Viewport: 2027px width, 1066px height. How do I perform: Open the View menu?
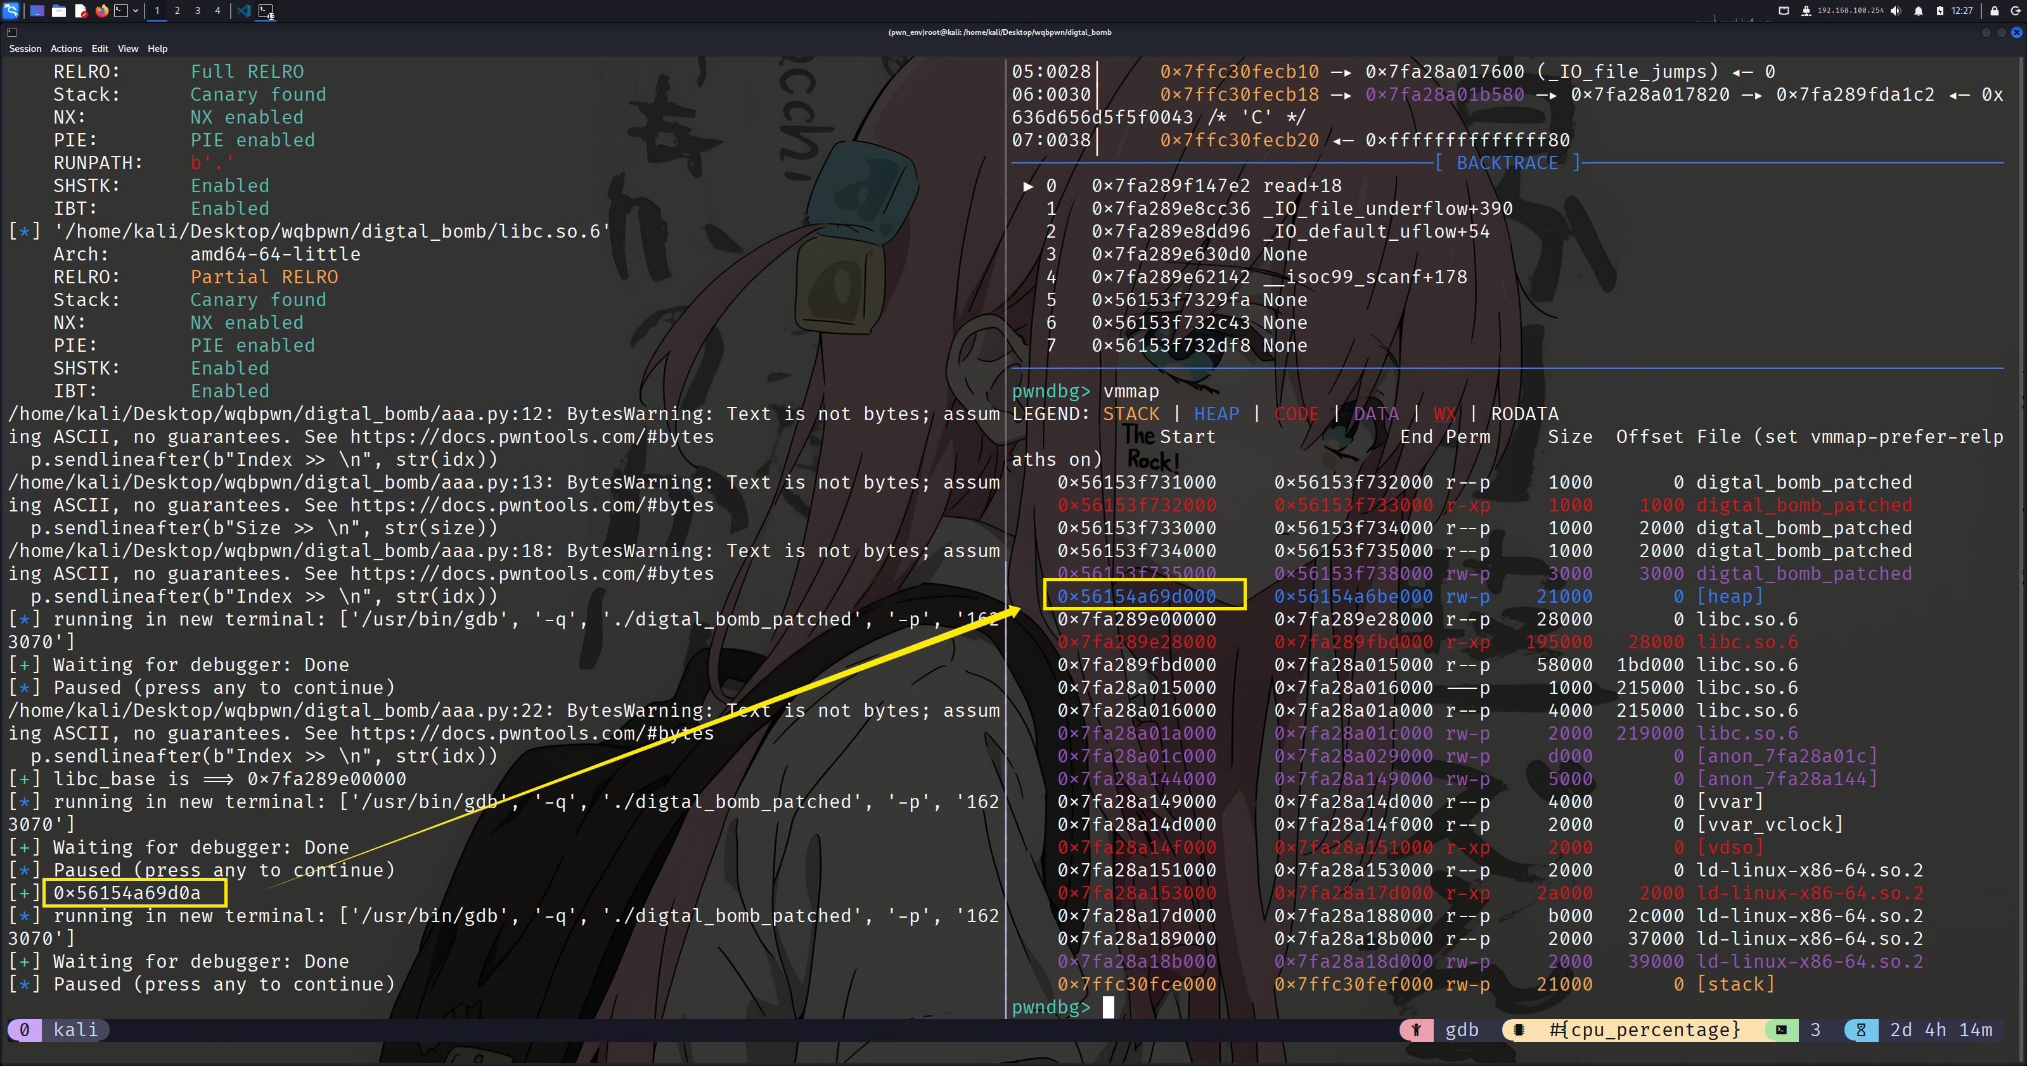pyautogui.click(x=128, y=49)
